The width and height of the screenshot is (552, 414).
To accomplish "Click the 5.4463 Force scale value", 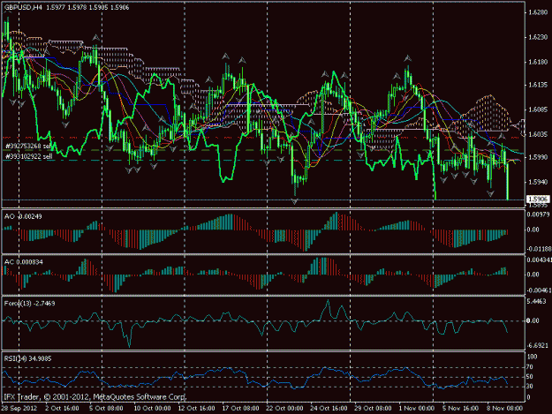I will point(537,301).
